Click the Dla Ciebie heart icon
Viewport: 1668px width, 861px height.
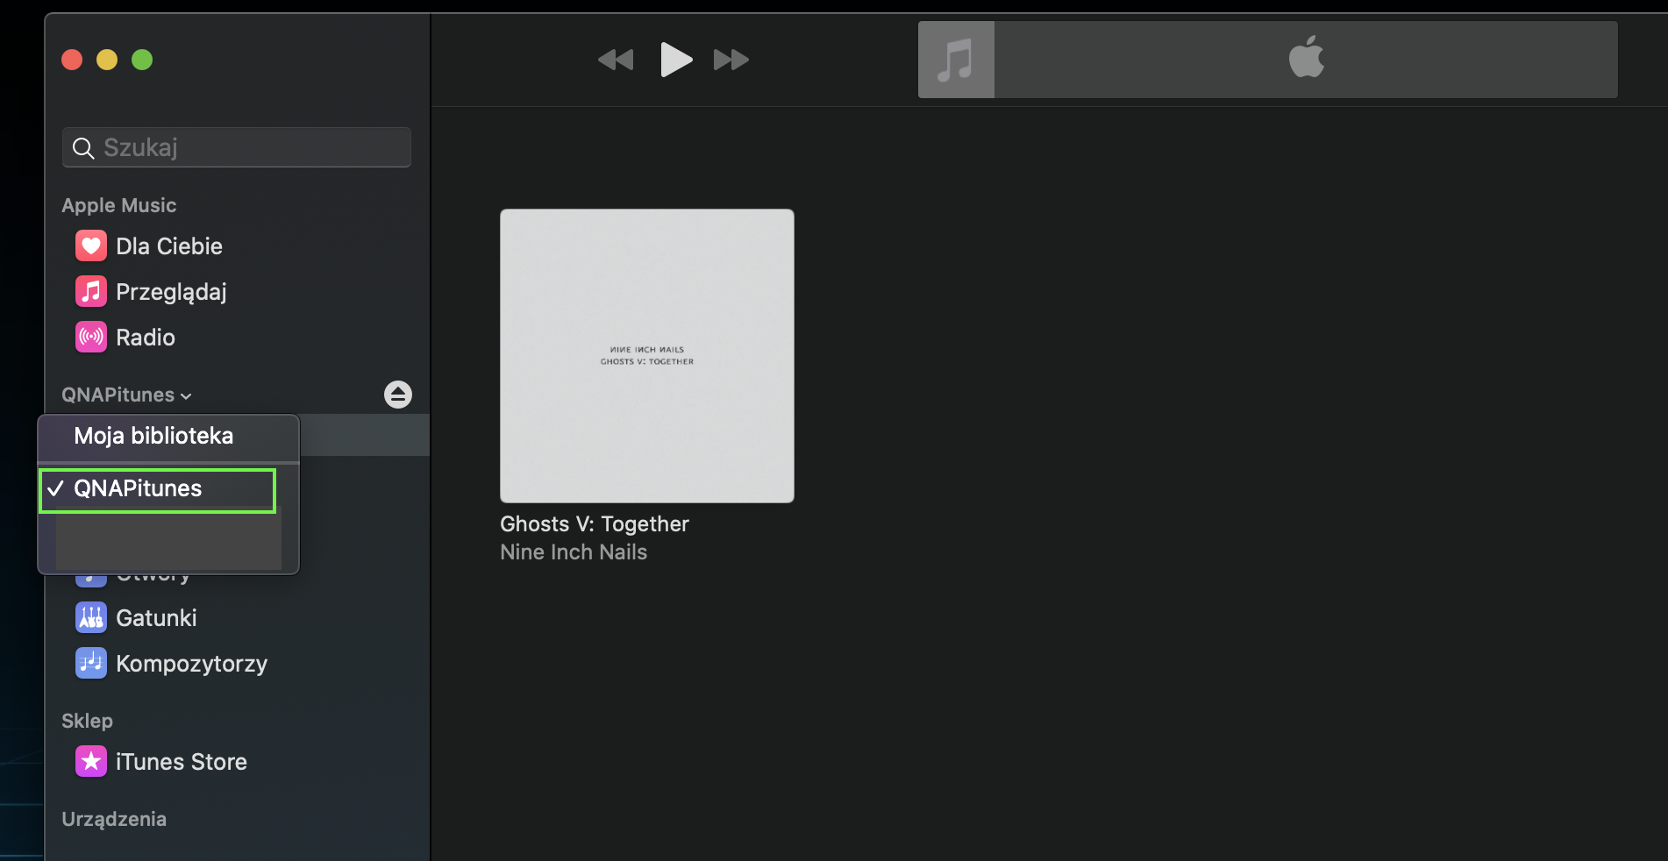tap(91, 245)
